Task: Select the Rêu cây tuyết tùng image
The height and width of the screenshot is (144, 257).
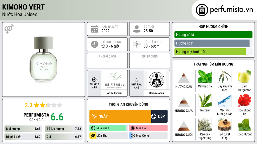Action: pos(205,125)
